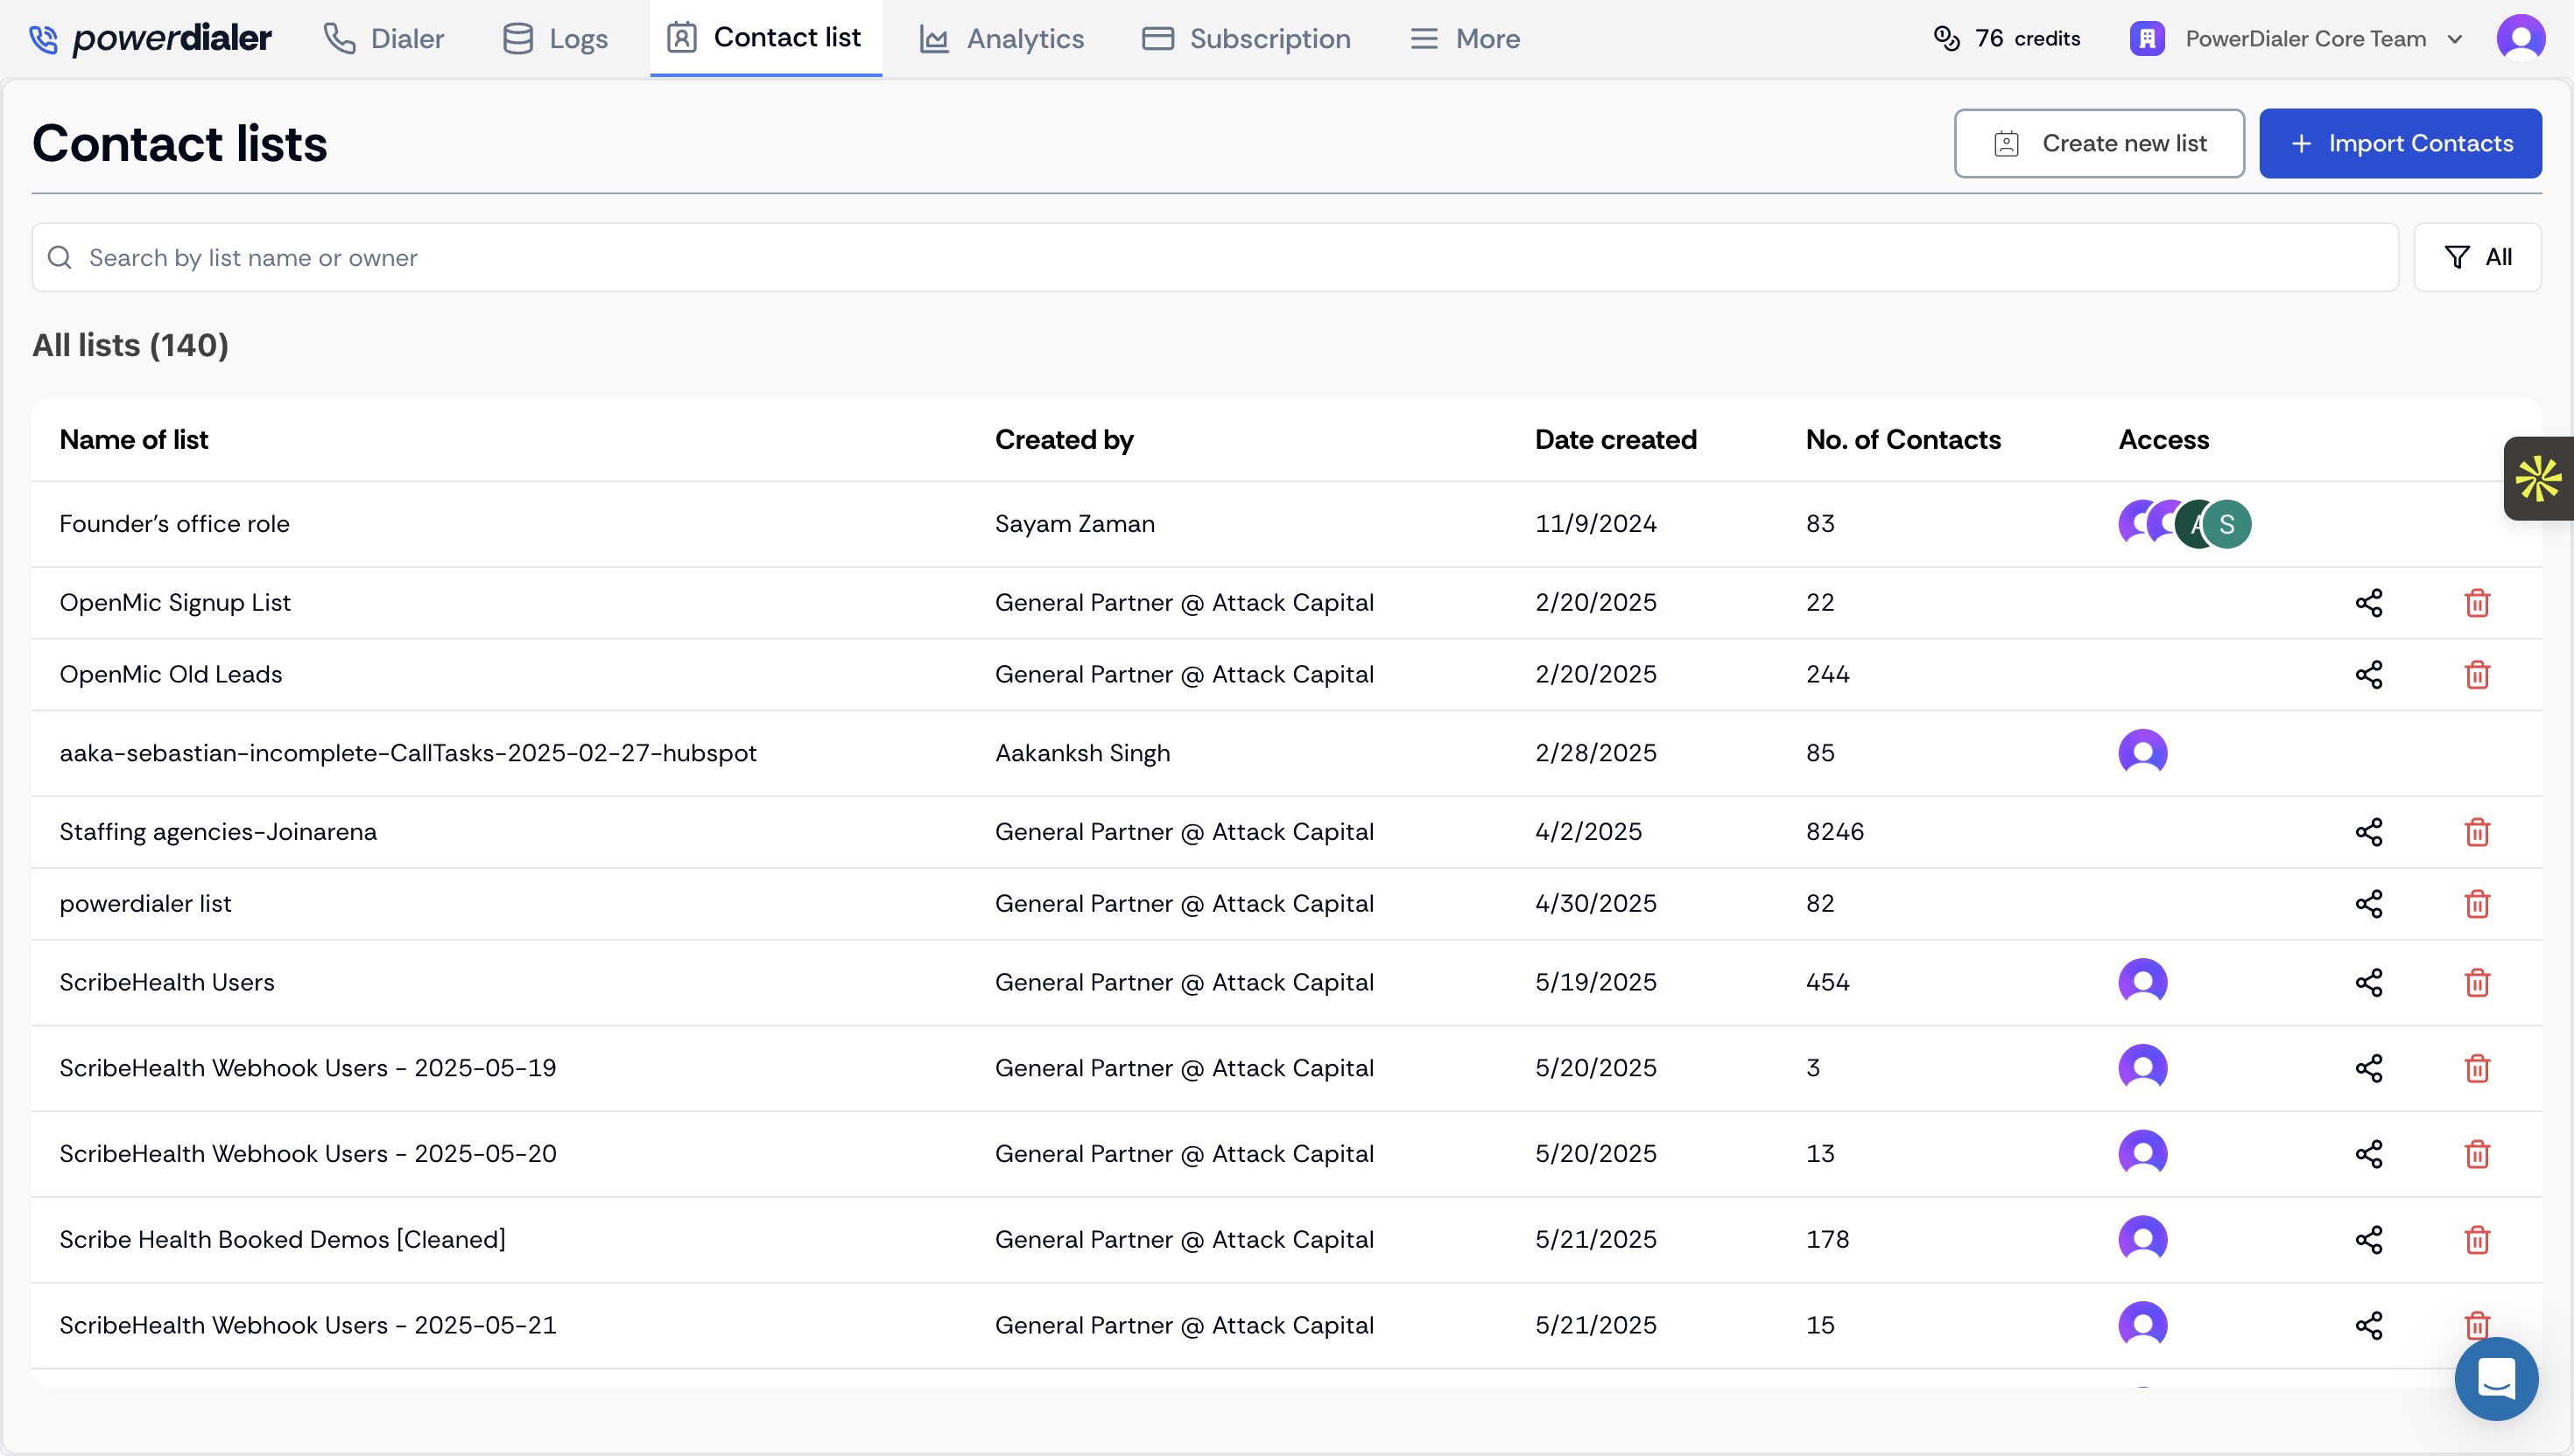
Task: Open the Intercom chat bubble
Action: coord(2495,1379)
